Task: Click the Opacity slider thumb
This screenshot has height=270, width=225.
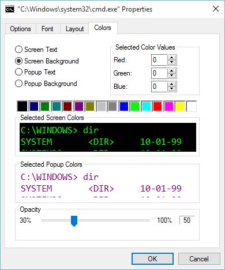Action: click(x=74, y=221)
